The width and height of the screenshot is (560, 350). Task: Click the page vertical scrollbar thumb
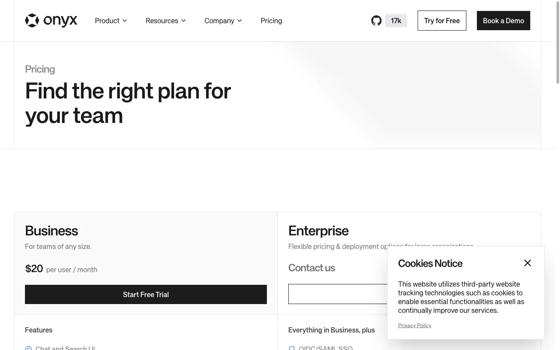(558, 42)
